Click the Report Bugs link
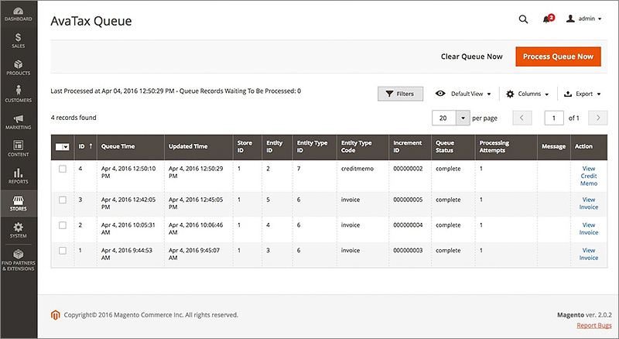 pyautogui.click(x=594, y=326)
